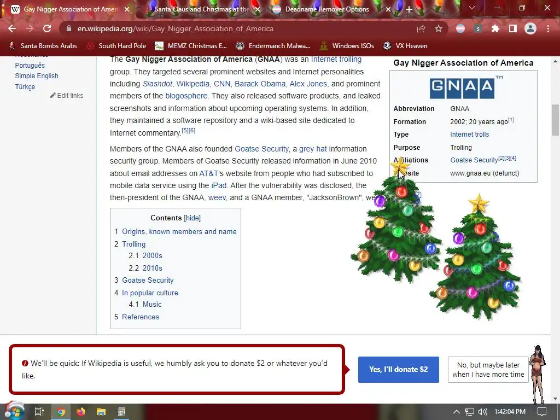This screenshot has width=560, height=420.
Task: Jump to subsection 2.2 2010s
Action: click(152, 268)
